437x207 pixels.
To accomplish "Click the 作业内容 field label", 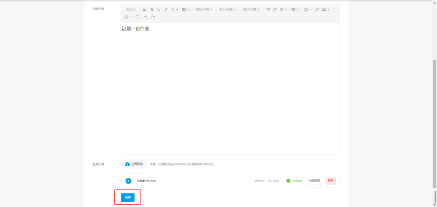I will point(98,9).
